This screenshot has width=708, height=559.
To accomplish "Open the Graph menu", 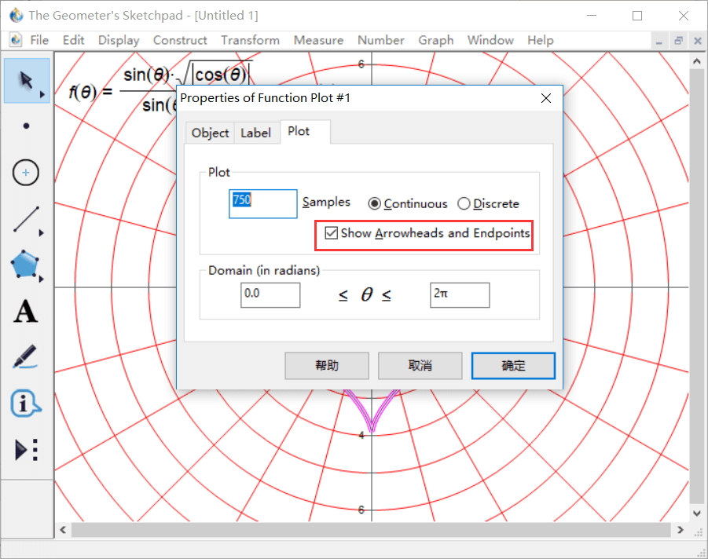I will pos(435,40).
